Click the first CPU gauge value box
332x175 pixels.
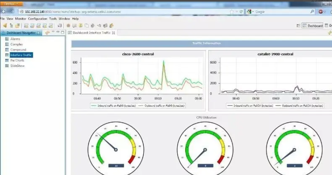(116, 166)
